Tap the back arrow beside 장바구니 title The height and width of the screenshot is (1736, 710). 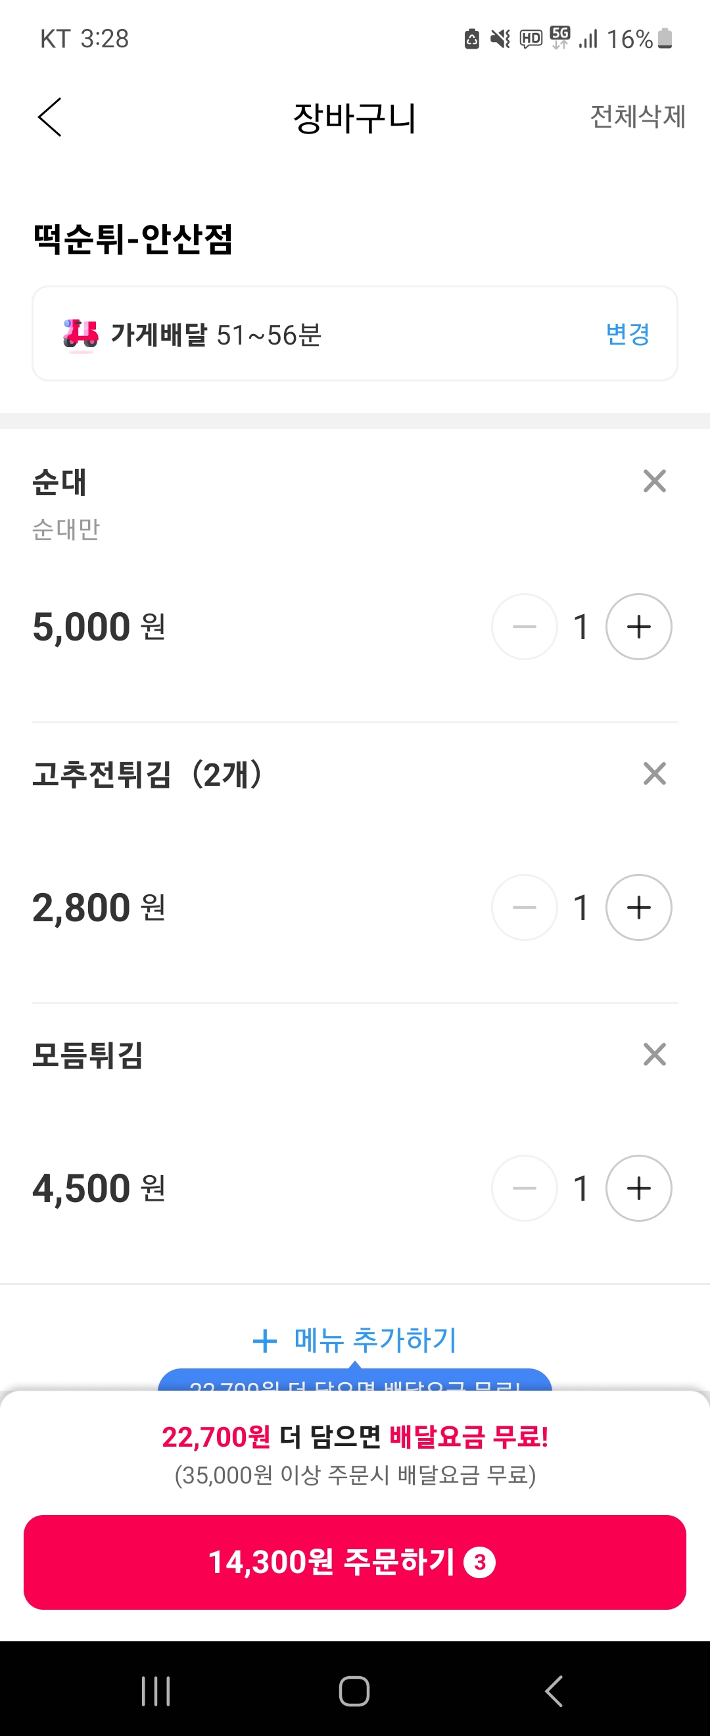pos(50,116)
